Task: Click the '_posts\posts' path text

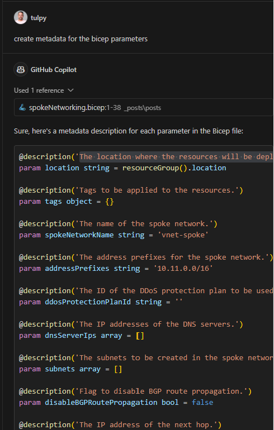Action: [143, 108]
